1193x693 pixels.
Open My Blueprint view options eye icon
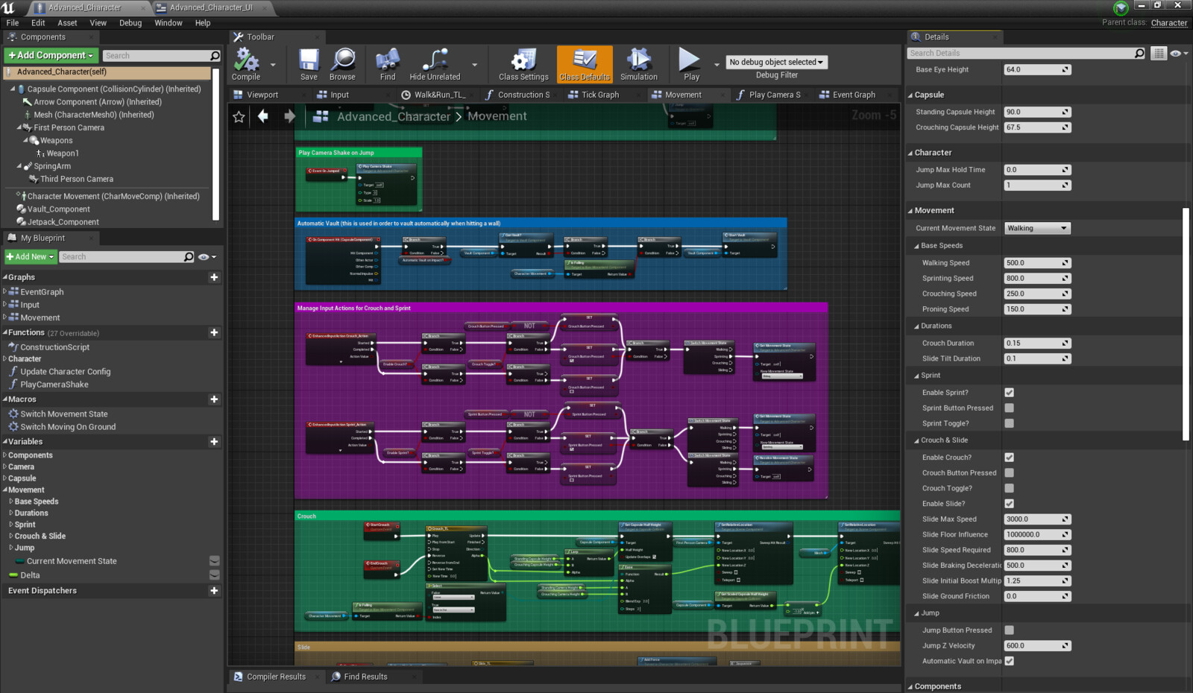(x=207, y=257)
